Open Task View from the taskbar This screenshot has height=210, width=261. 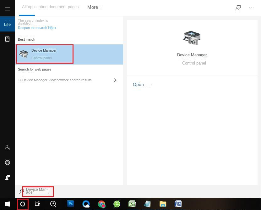coord(37,204)
